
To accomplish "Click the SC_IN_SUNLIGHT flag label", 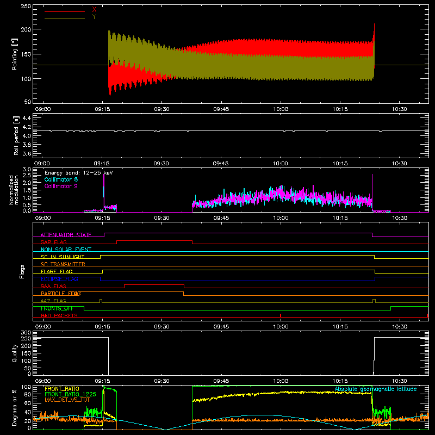I will tap(63, 257).
